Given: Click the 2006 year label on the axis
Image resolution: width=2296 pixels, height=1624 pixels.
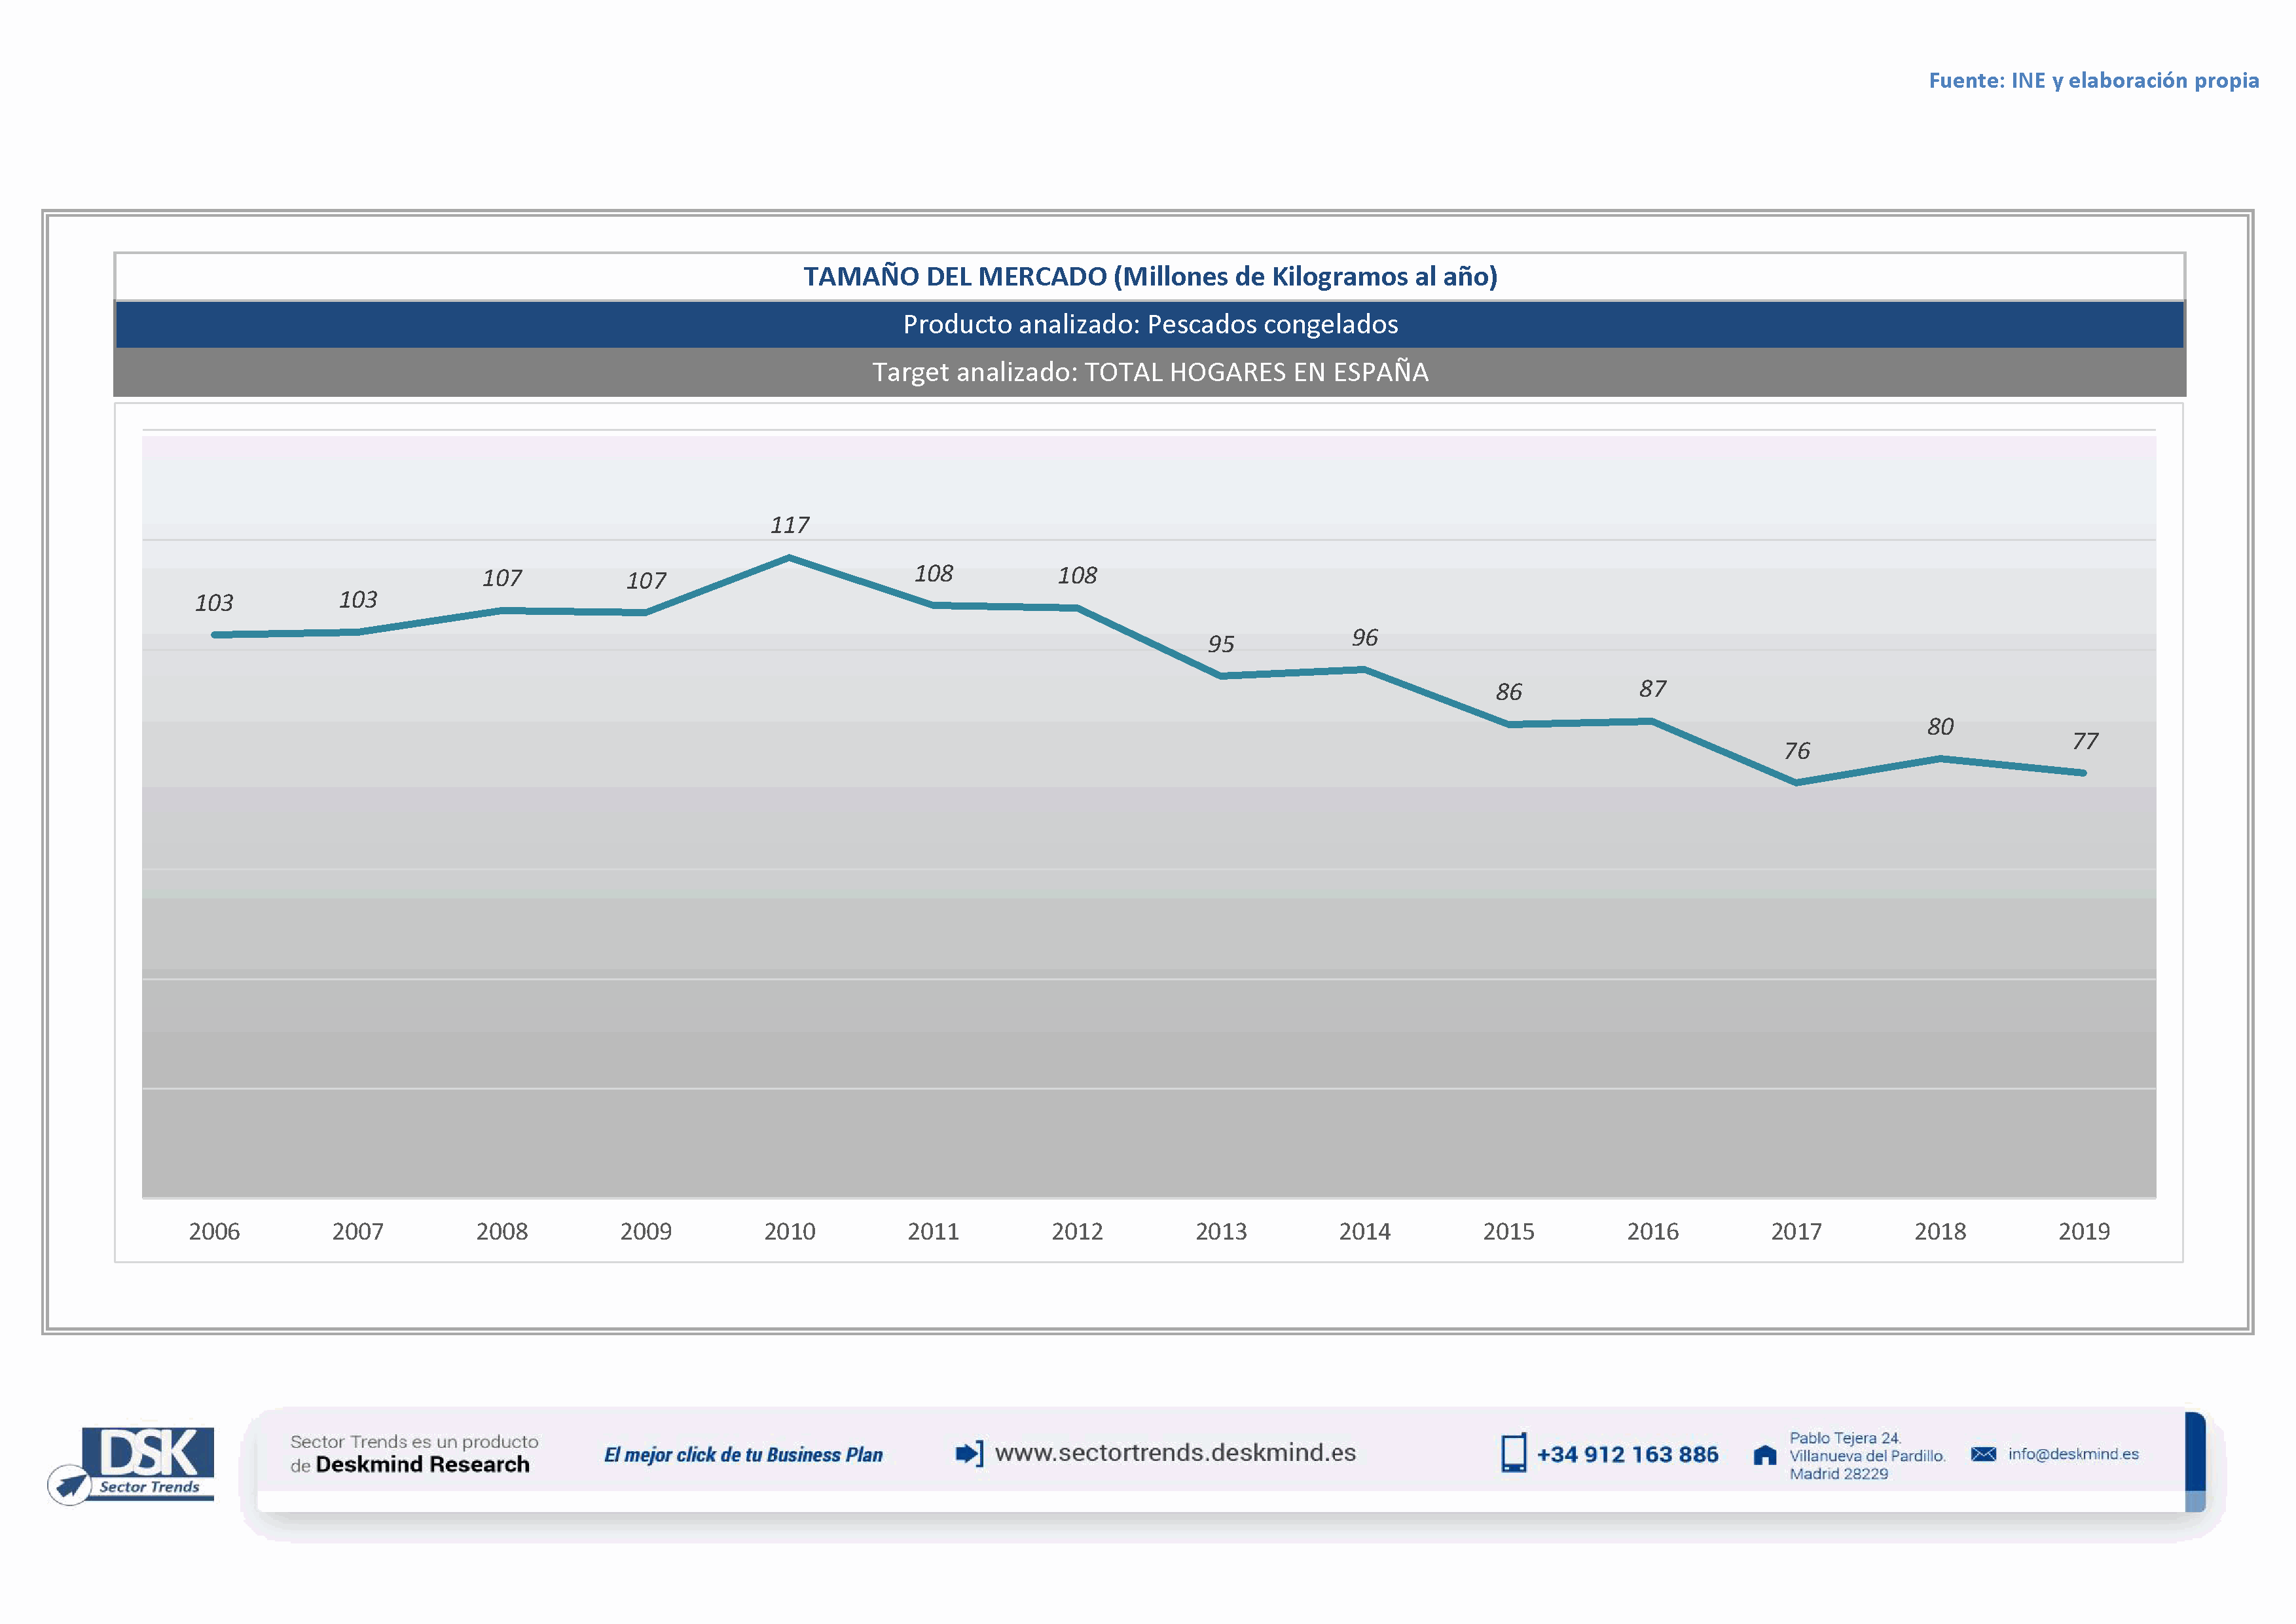Looking at the screenshot, I should tap(214, 1231).
